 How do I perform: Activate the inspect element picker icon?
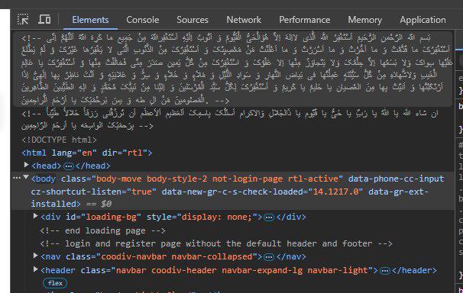(x=23, y=19)
